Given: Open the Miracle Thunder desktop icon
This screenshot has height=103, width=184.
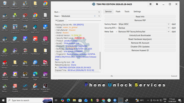Looking at the screenshot, I should (x=25, y=17).
